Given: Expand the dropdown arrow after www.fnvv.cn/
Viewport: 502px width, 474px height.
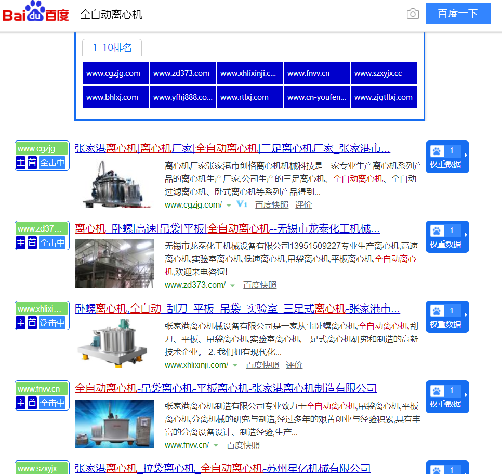Looking at the screenshot, I should point(216,445).
